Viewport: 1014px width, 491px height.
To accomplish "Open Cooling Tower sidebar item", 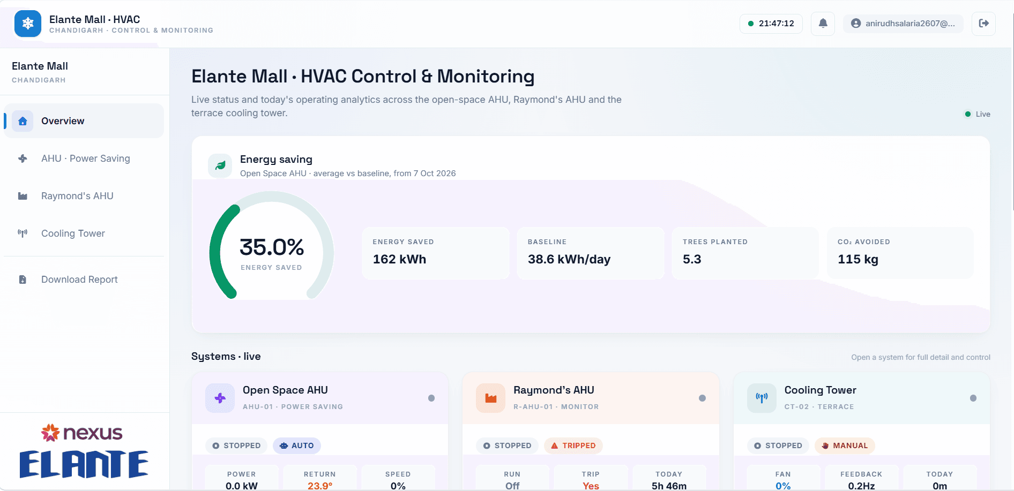I will point(84,233).
